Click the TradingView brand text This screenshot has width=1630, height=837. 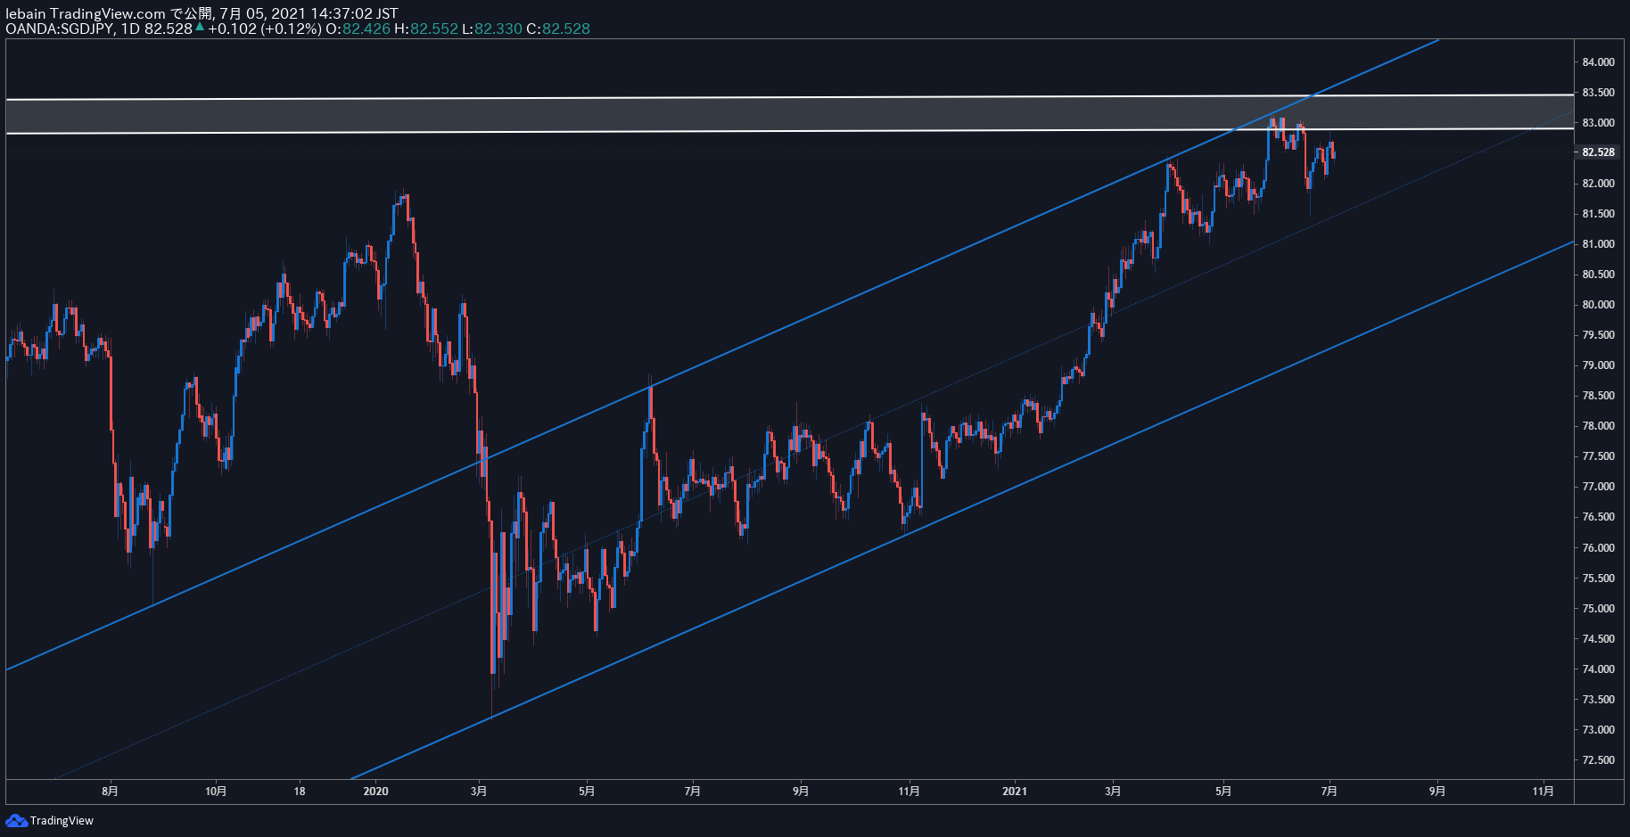(x=62, y=821)
